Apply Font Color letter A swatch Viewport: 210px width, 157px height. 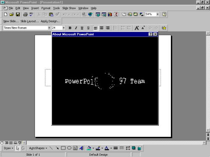pos(107,148)
